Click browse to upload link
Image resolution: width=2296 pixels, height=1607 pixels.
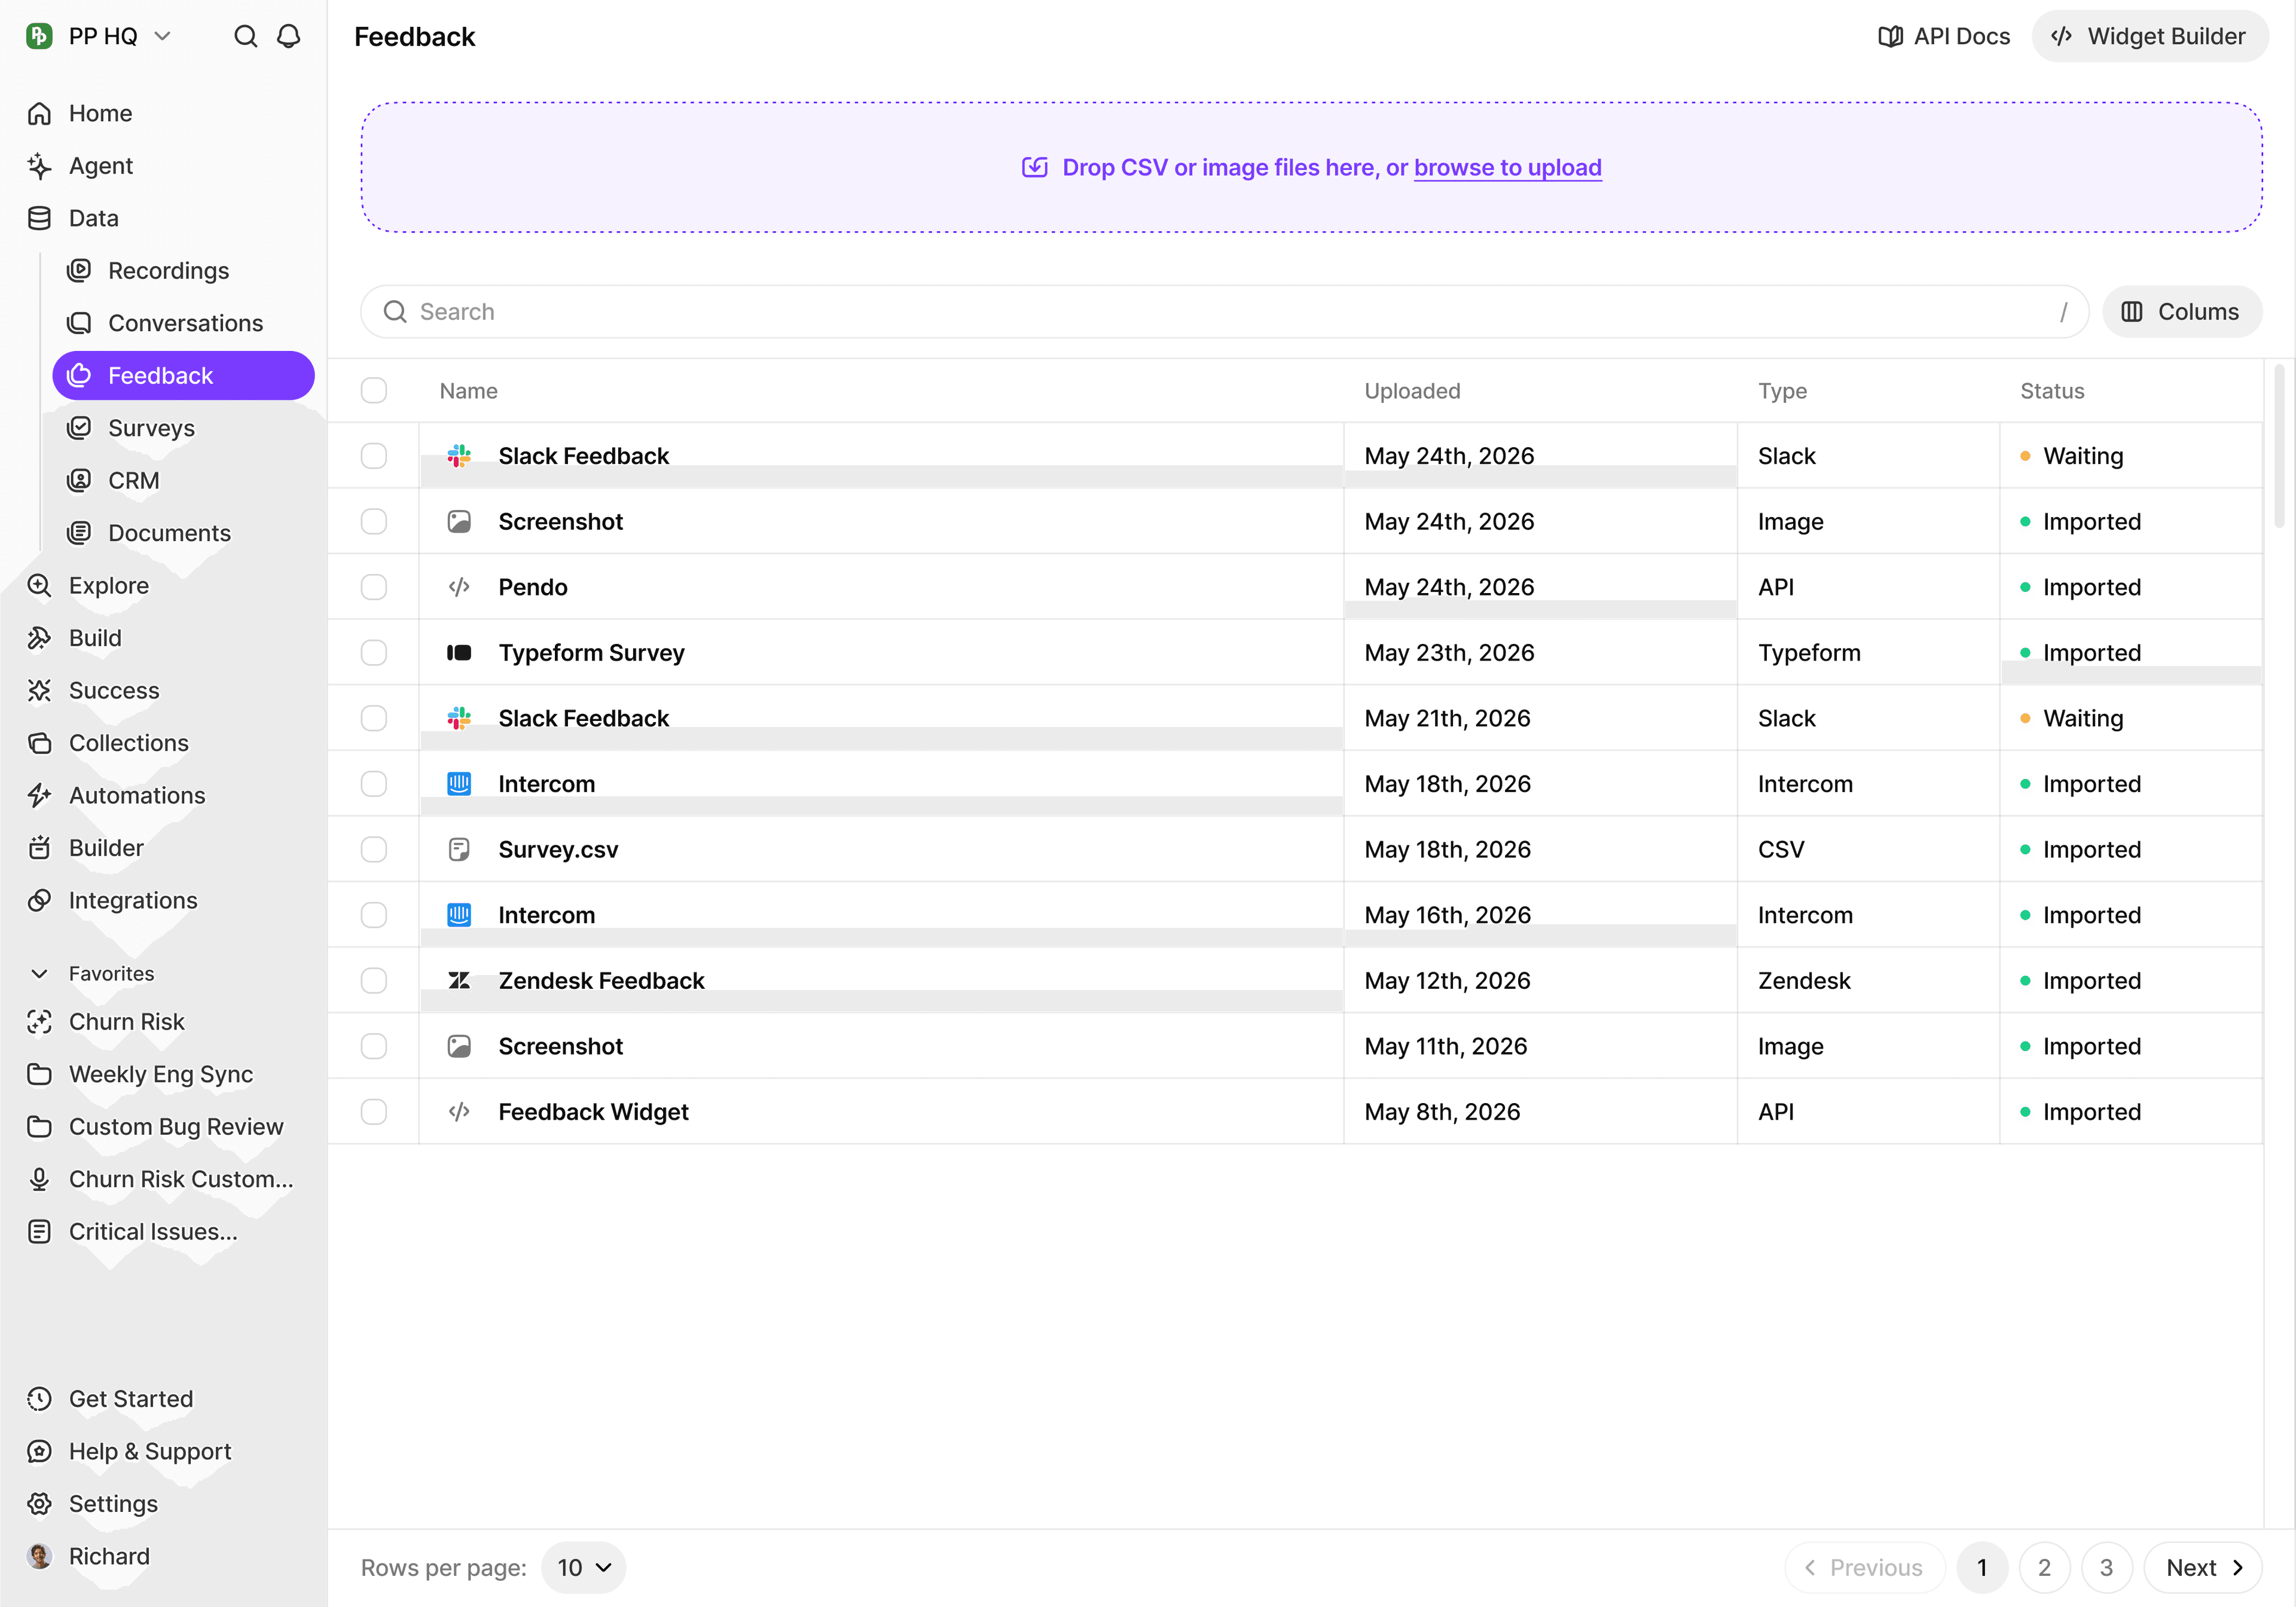(1508, 168)
